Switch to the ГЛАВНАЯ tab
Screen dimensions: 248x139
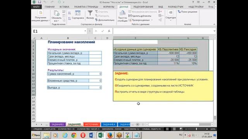[50, 7]
